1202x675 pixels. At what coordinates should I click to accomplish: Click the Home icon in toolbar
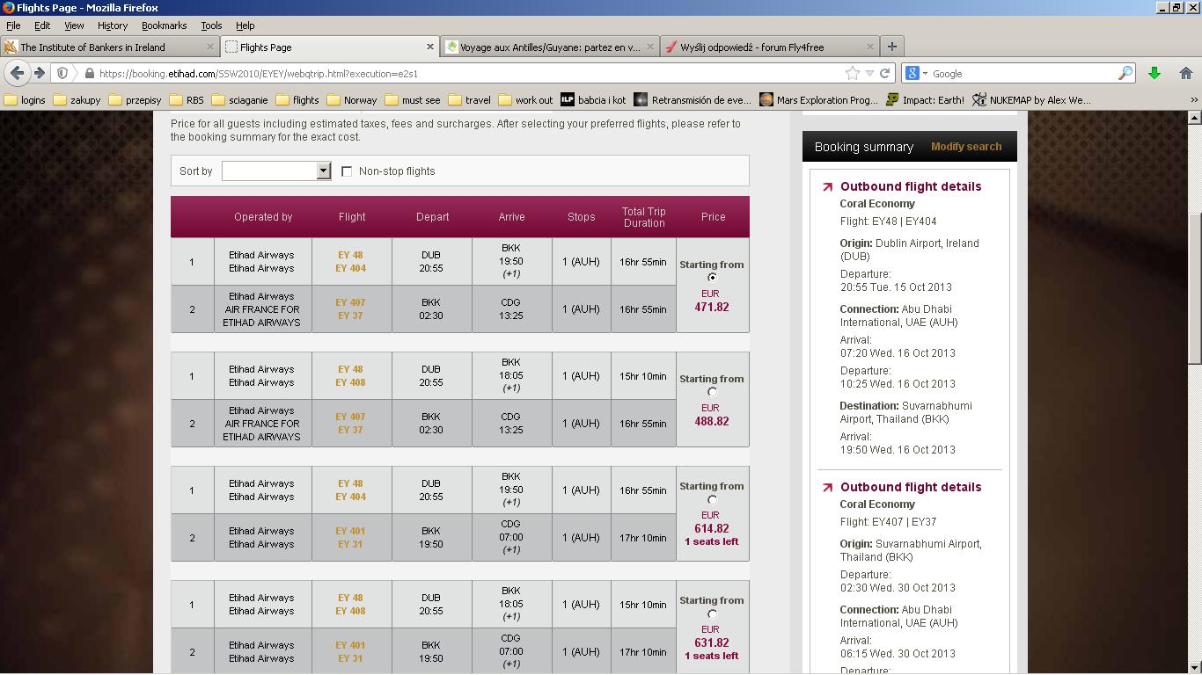[1185, 73]
